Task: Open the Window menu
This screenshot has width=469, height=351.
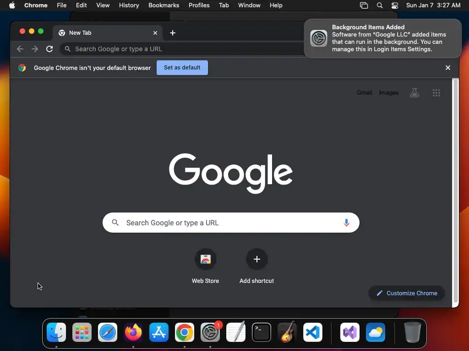Action: pyautogui.click(x=249, y=5)
